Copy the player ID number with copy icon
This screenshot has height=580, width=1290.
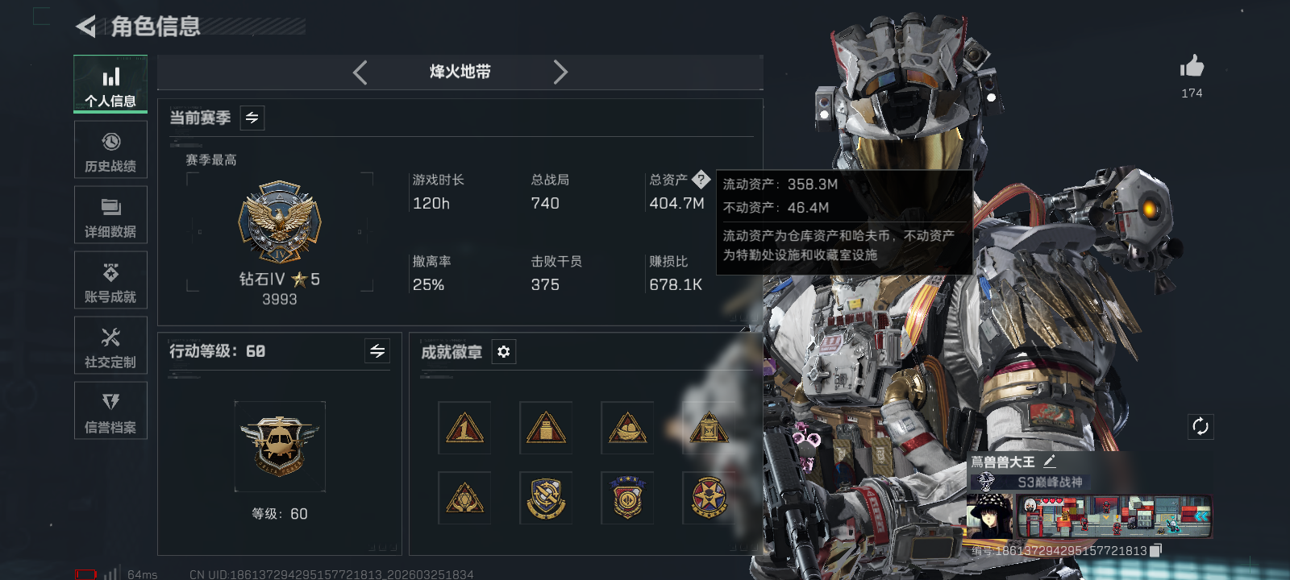(1155, 550)
